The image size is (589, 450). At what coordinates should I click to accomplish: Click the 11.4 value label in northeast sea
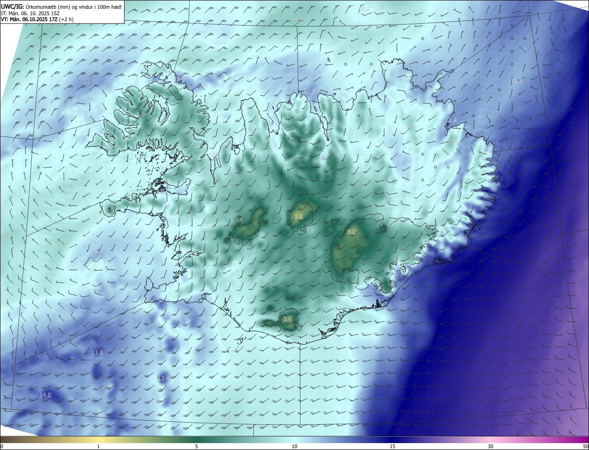517,81
